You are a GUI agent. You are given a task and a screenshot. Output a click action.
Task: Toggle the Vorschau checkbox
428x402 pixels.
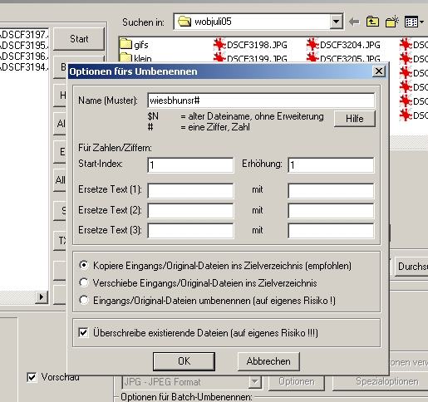(x=32, y=377)
